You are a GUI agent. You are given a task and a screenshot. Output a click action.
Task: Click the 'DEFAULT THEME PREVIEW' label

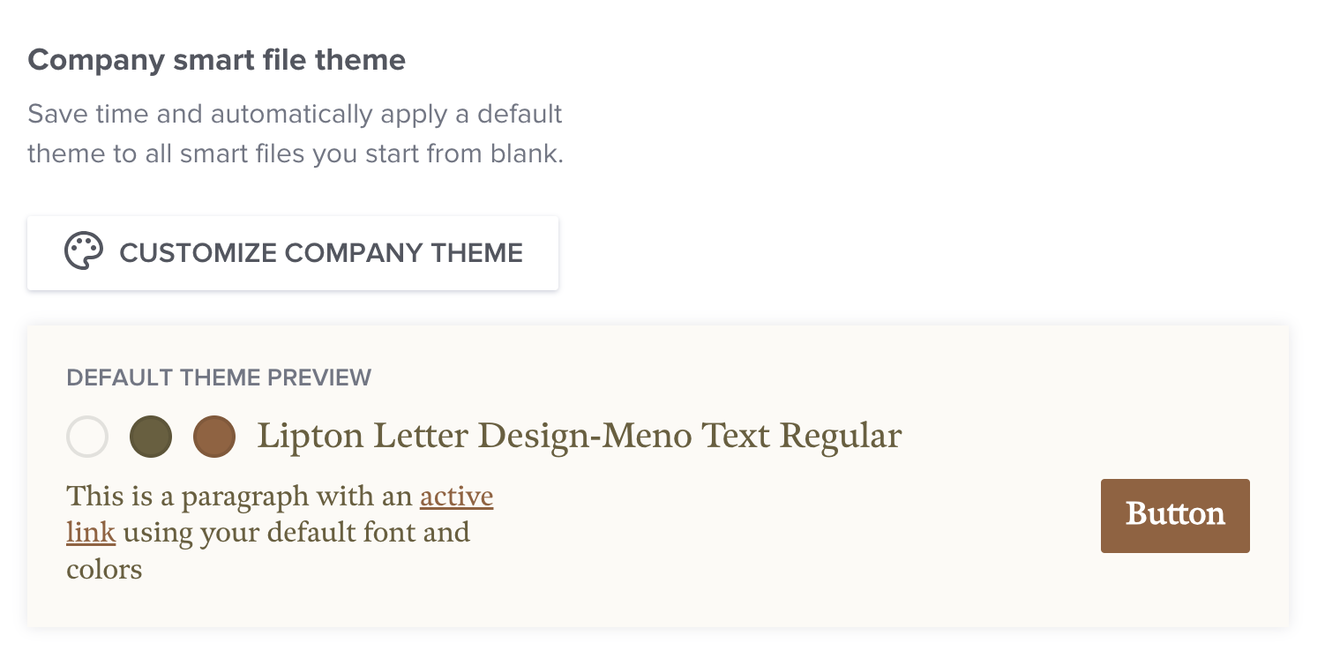click(219, 378)
